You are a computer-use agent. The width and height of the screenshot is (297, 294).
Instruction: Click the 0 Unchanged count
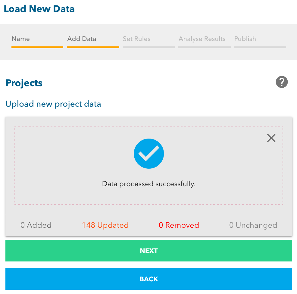[x=253, y=225]
